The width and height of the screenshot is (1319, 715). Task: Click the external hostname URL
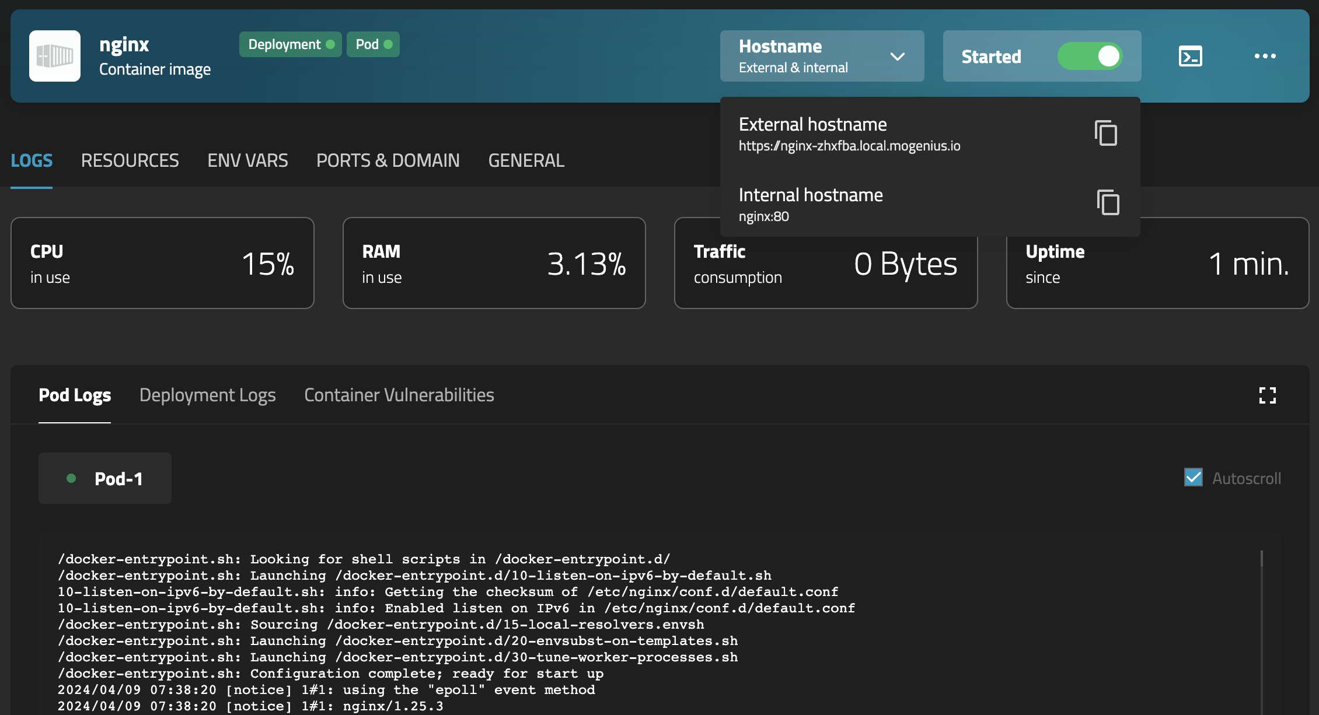tap(849, 146)
